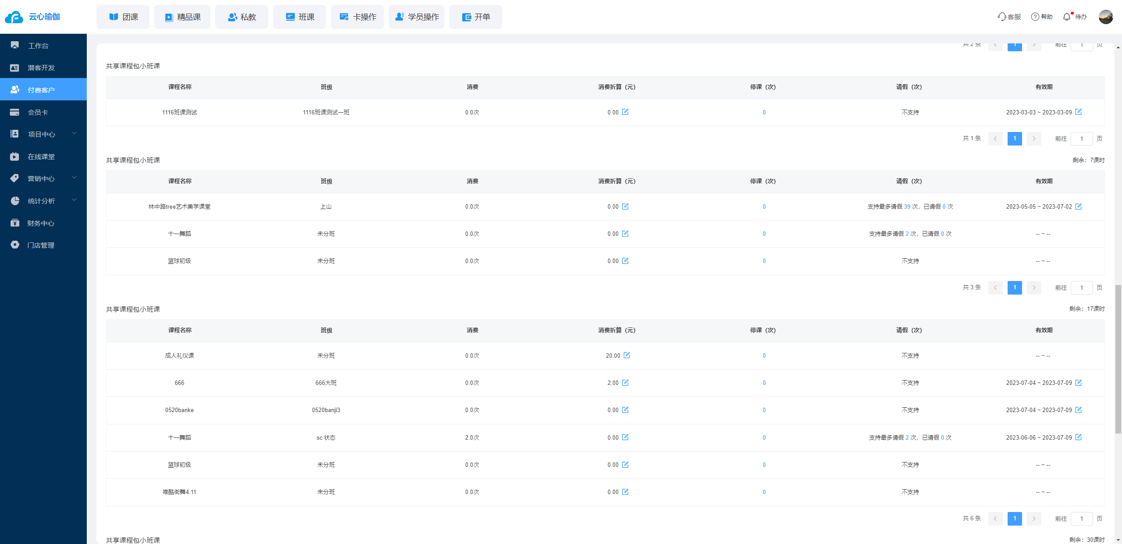This screenshot has height=544, width=1122.
Task: Open the 团课 group class tab
Action: tap(123, 17)
